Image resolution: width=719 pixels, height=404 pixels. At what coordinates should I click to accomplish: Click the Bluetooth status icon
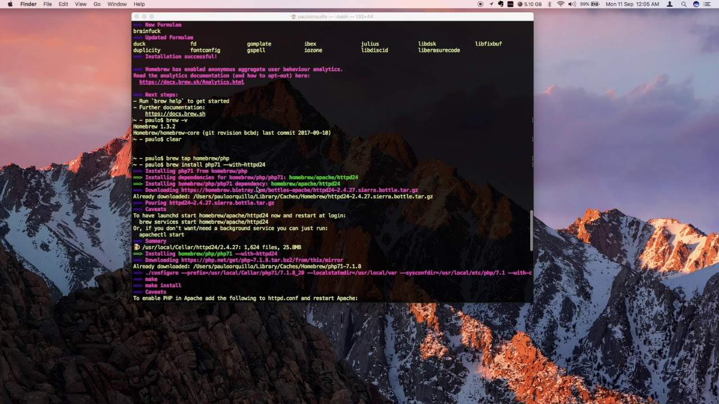point(549,4)
